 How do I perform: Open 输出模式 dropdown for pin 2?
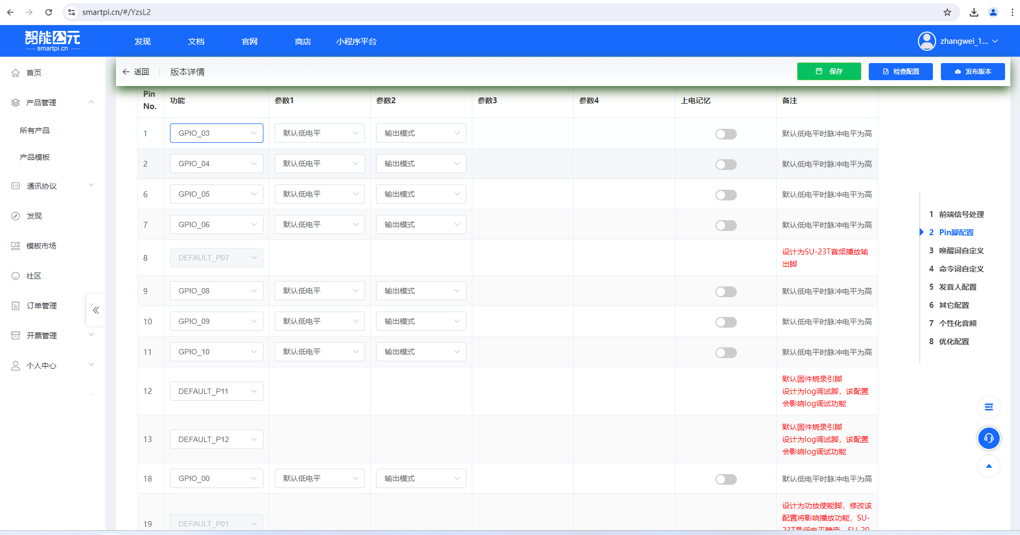(421, 164)
